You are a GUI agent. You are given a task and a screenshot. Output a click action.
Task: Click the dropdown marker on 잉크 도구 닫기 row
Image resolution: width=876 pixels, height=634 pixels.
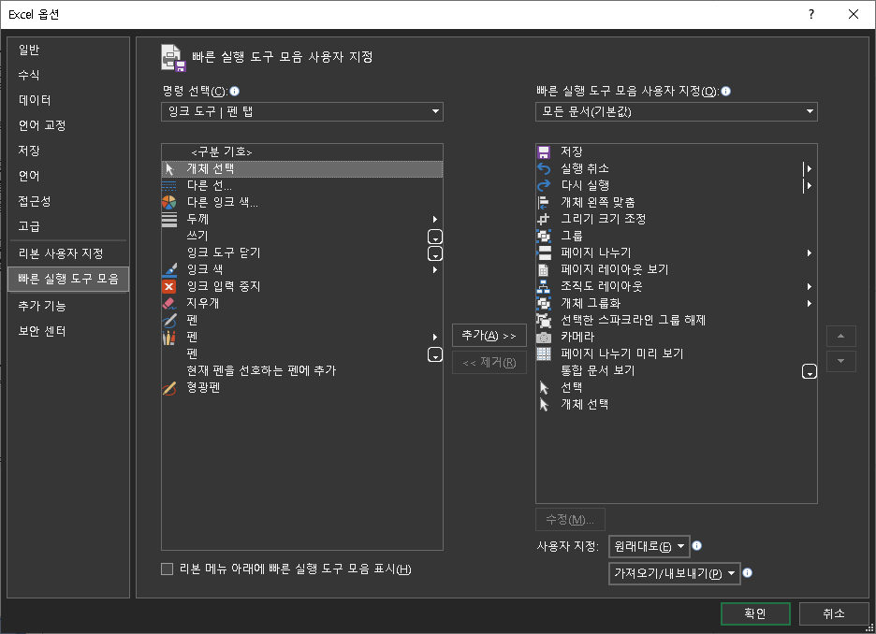(434, 253)
